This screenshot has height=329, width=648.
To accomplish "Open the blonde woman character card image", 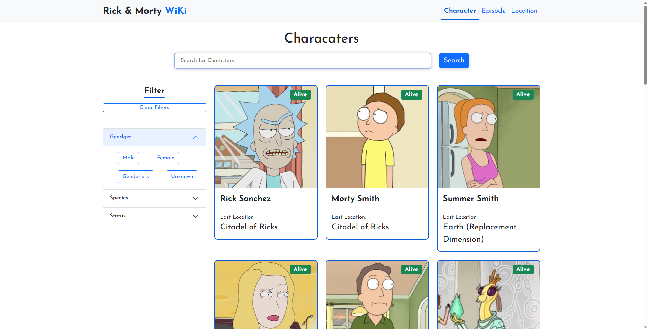I will tap(266, 295).
